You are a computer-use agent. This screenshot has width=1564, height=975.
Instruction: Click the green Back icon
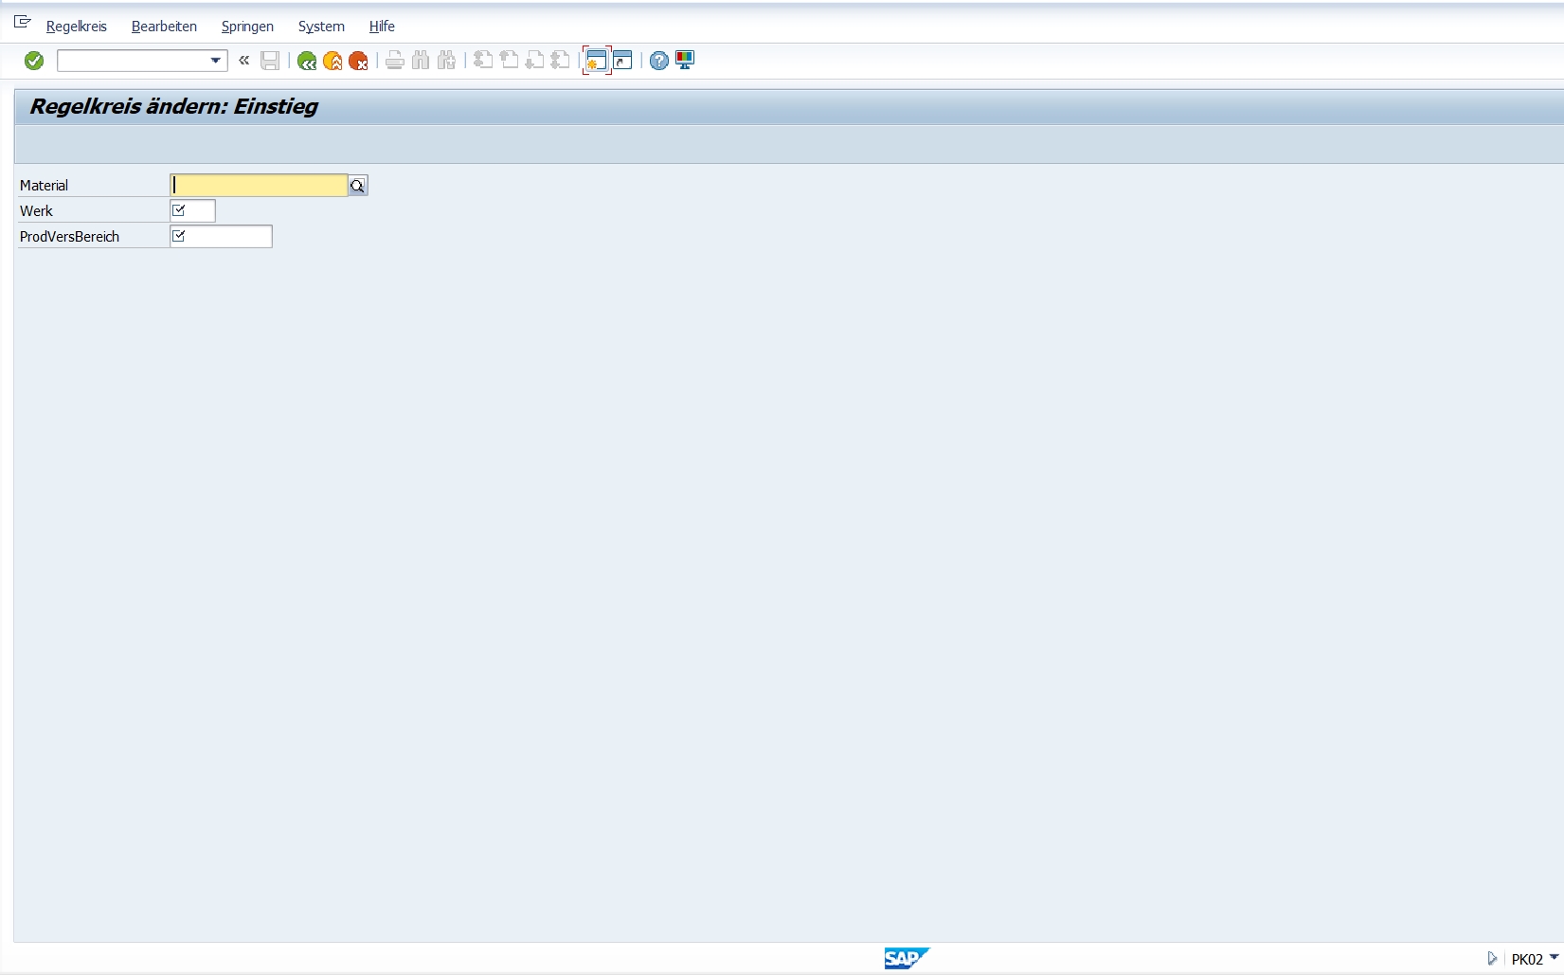307,61
